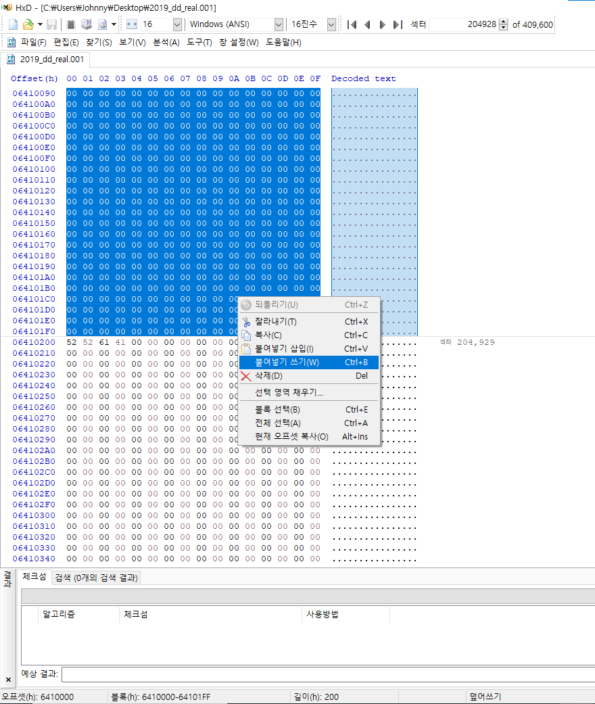
Task: Choose 삭제(D) in the context menu
Action: click(x=310, y=375)
